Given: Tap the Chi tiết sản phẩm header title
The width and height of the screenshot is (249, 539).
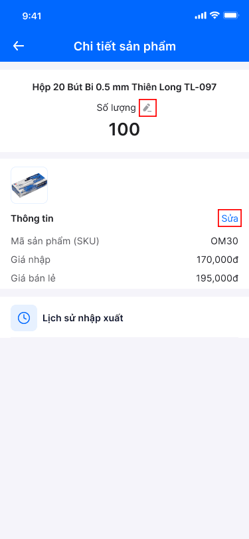Looking at the screenshot, I should [125, 46].
